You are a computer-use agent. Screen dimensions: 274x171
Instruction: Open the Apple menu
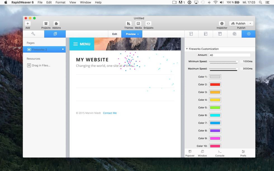(6, 3)
